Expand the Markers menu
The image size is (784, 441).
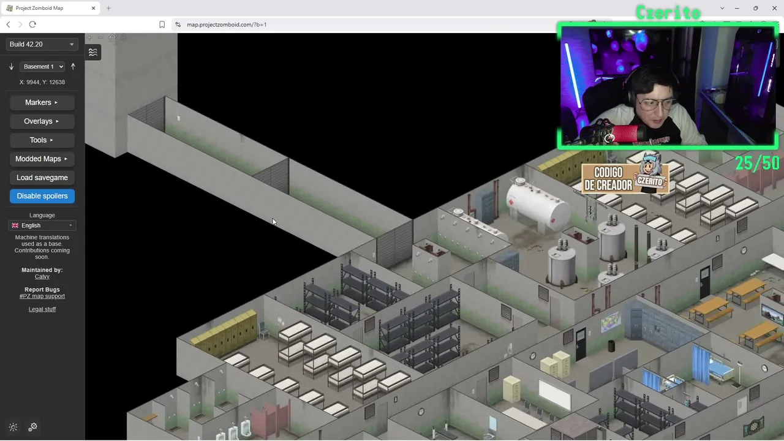point(42,102)
